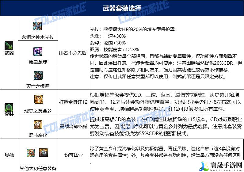244x172 pixels.
Task: Click the 均可毕业 cell
Action: coord(74,155)
